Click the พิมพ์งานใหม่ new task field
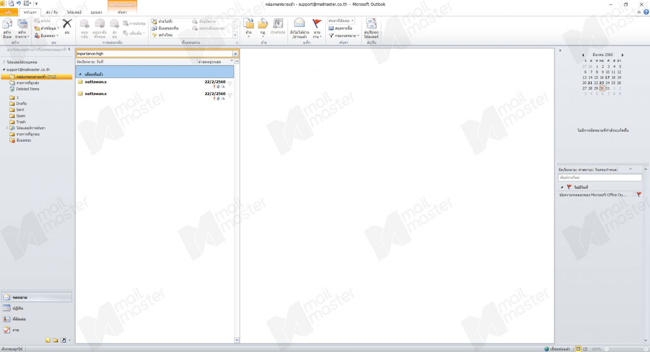 pyautogui.click(x=600, y=178)
